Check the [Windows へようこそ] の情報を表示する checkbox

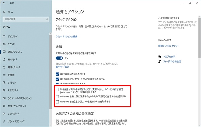[57, 89]
